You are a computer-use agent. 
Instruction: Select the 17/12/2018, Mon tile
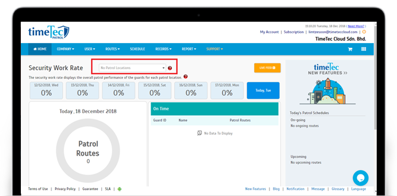click(227, 90)
